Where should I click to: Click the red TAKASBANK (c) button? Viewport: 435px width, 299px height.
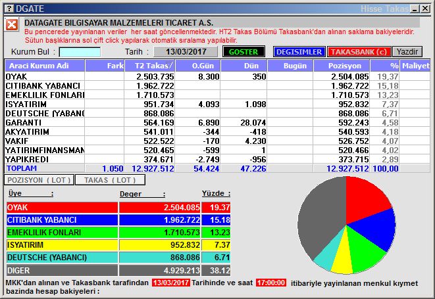point(359,52)
